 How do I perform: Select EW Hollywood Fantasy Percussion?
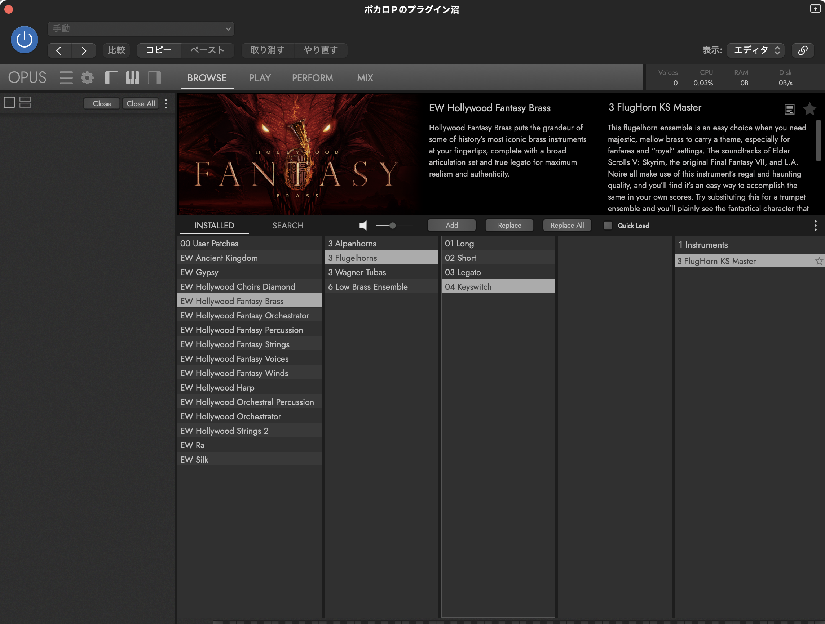[x=250, y=330]
